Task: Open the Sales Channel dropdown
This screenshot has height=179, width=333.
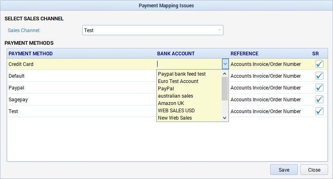Action: pyautogui.click(x=153, y=30)
